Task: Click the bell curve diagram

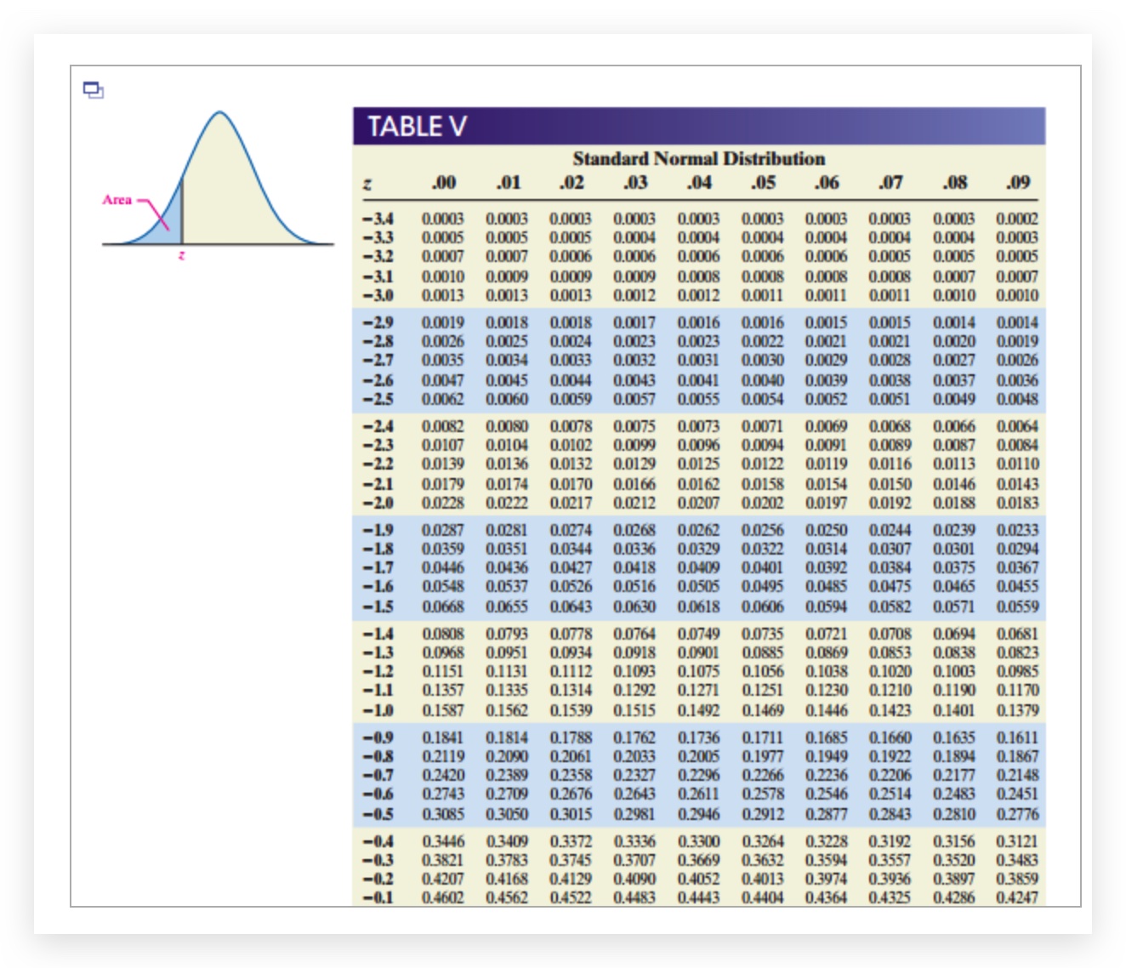Action: 219,179
